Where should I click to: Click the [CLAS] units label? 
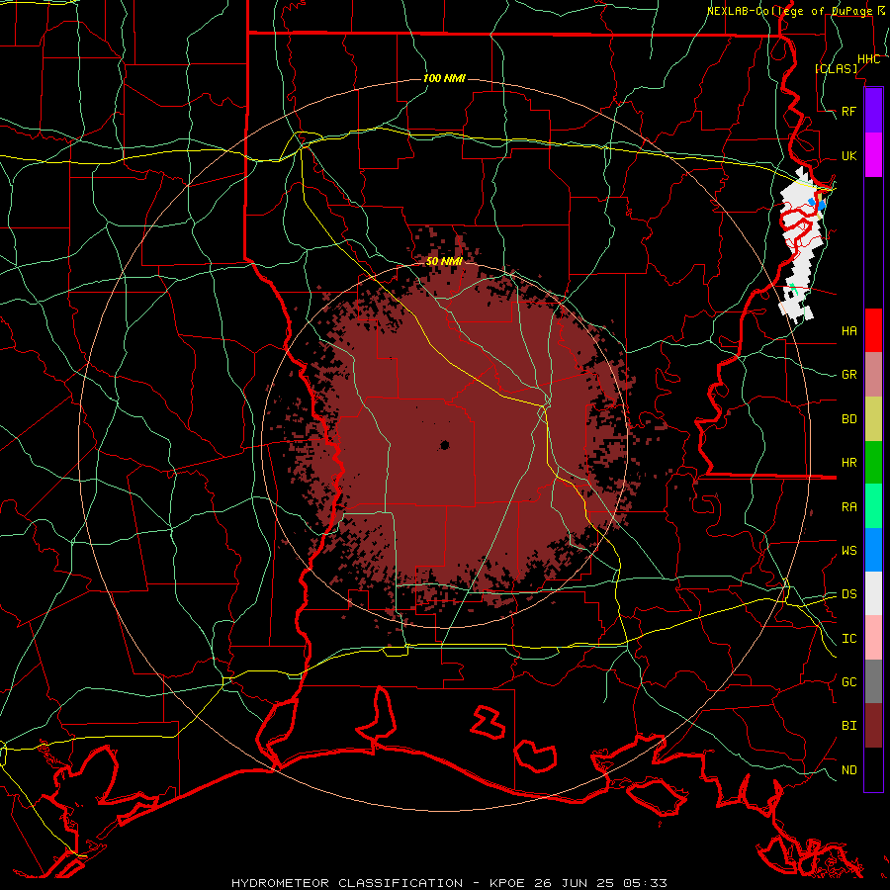click(836, 68)
